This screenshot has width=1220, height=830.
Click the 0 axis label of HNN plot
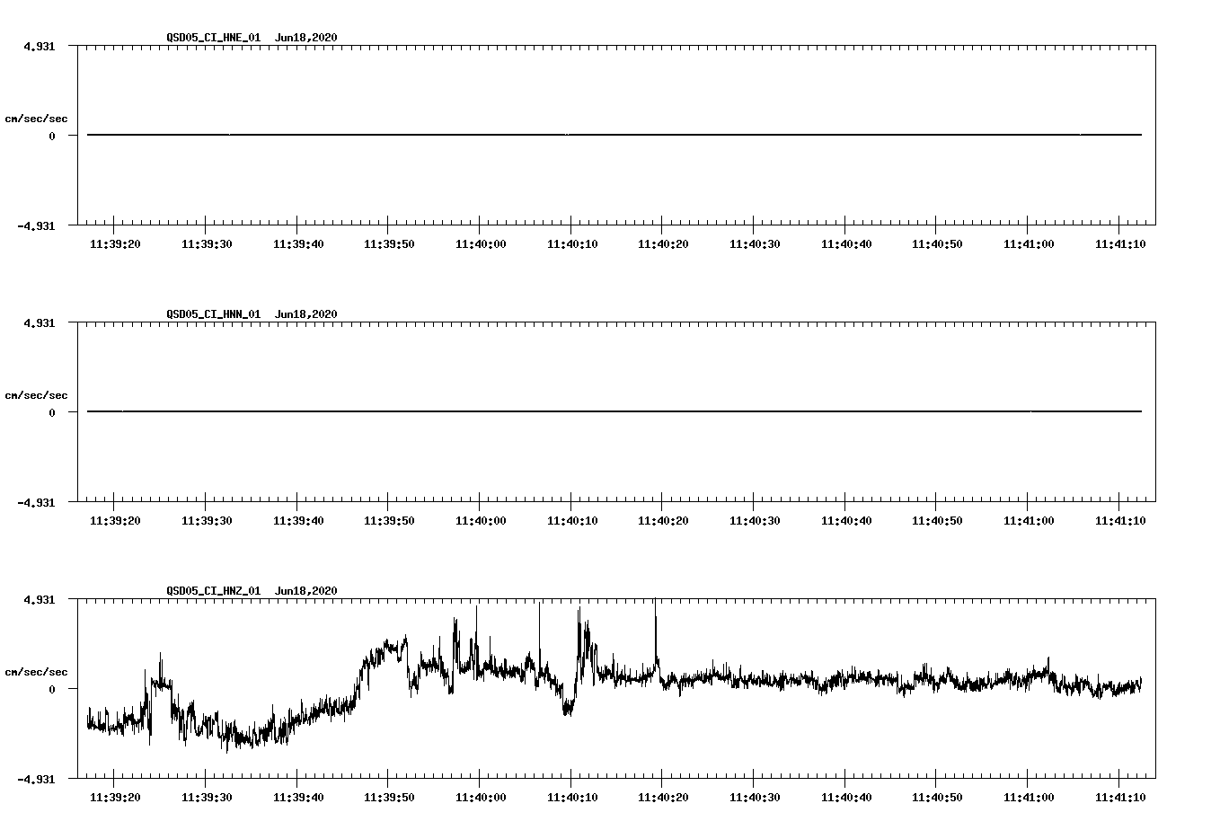(52, 413)
